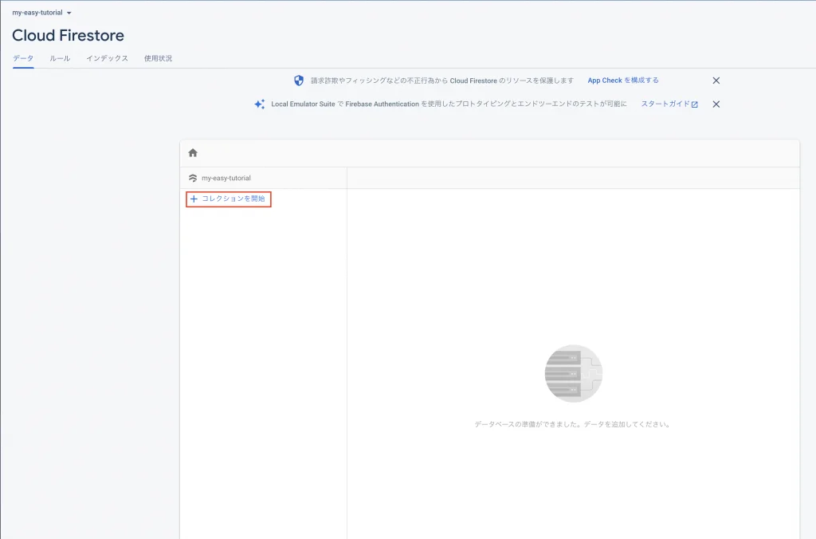Click コレクションを開始 to start a collection
This screenshot has width=816, height=539.
(x=229, y=199)
